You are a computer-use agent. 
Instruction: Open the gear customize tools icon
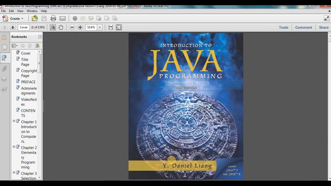click(x=75, y=18)
